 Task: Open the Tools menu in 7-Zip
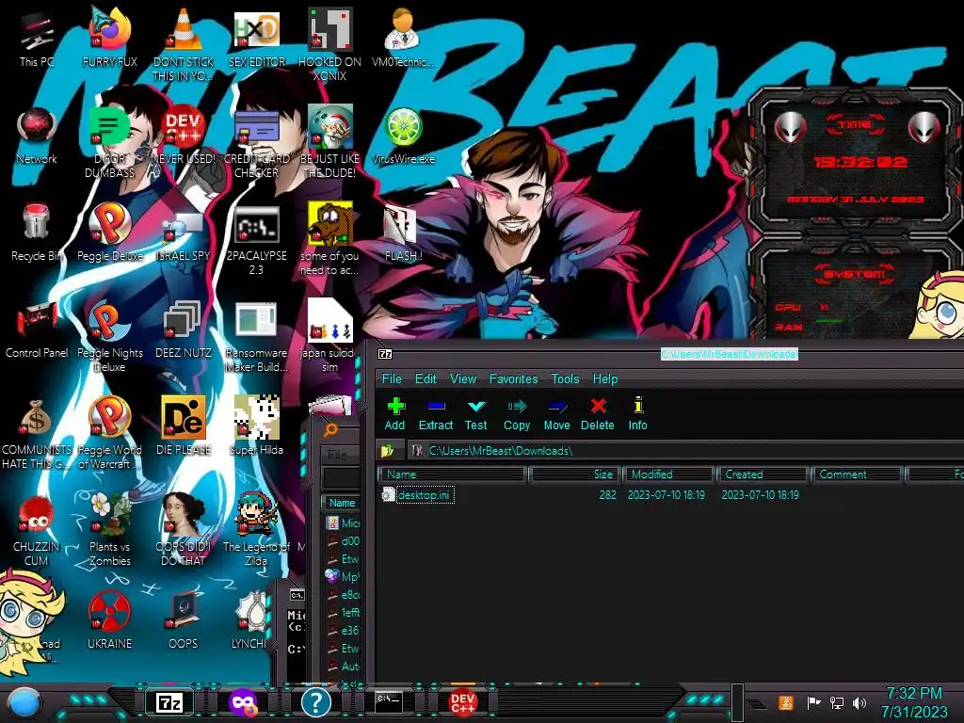pyautogui.click(x=565, y=378)
